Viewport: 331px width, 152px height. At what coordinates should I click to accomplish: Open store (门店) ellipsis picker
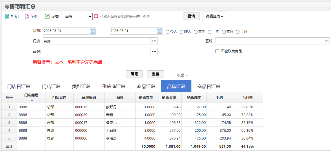click(154, 41)
